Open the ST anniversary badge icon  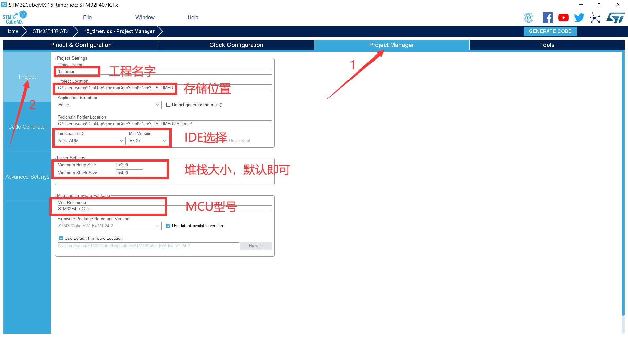529,18
